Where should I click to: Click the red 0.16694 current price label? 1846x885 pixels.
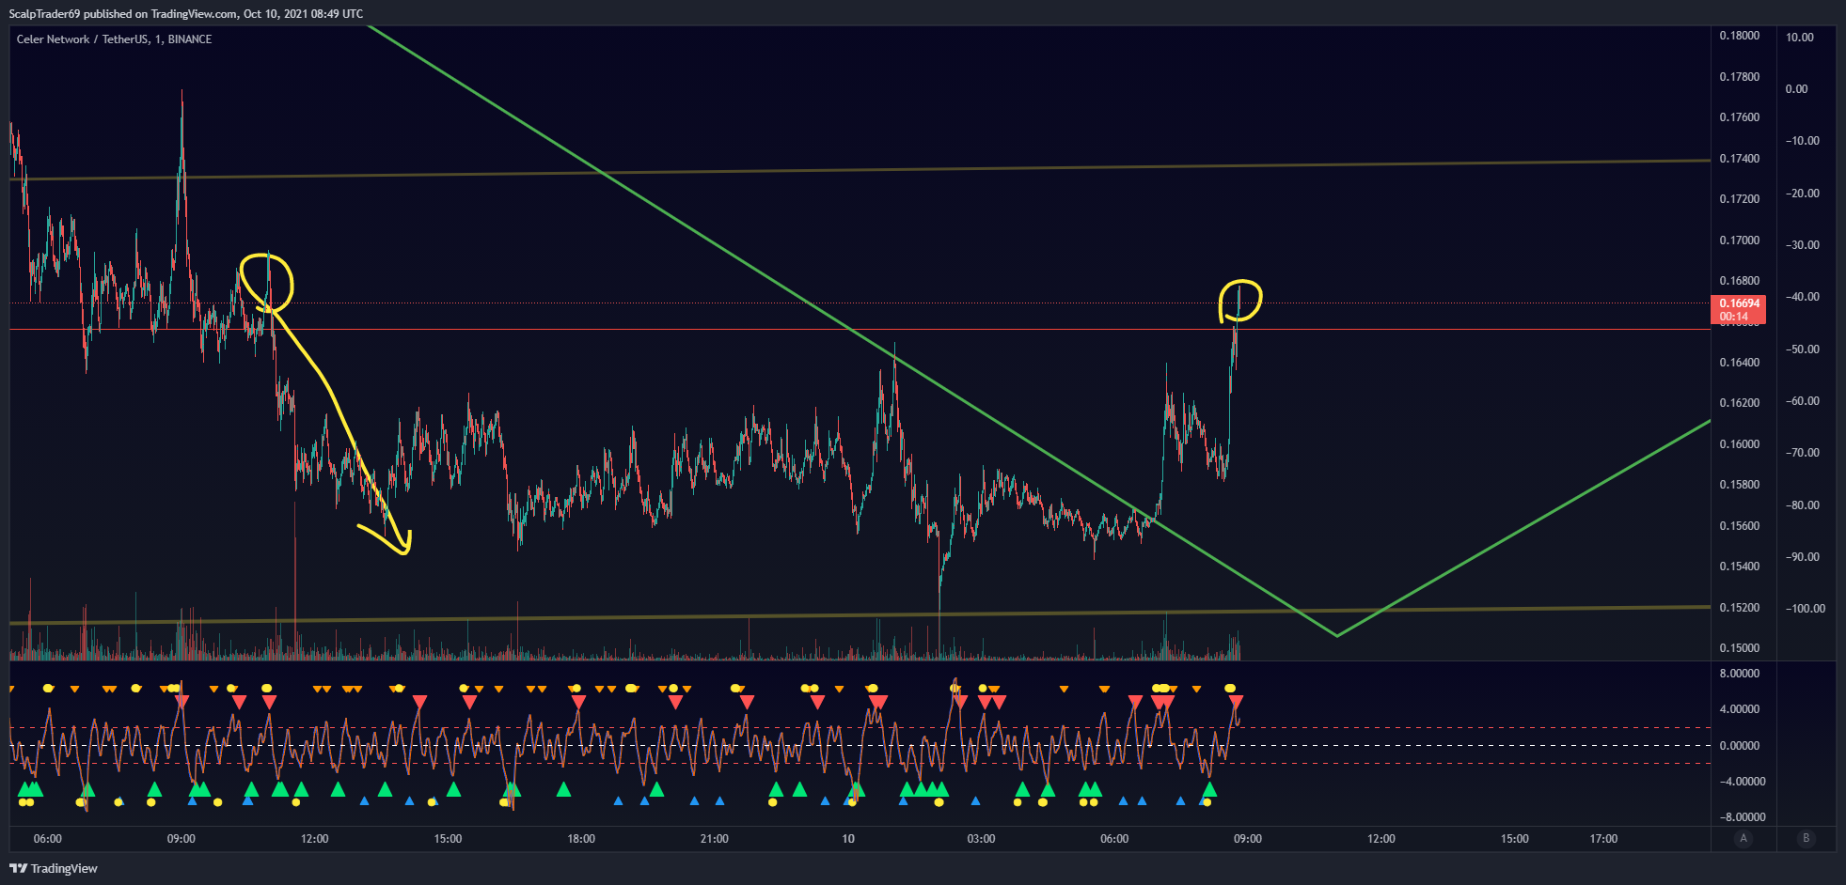(1739, 309)
